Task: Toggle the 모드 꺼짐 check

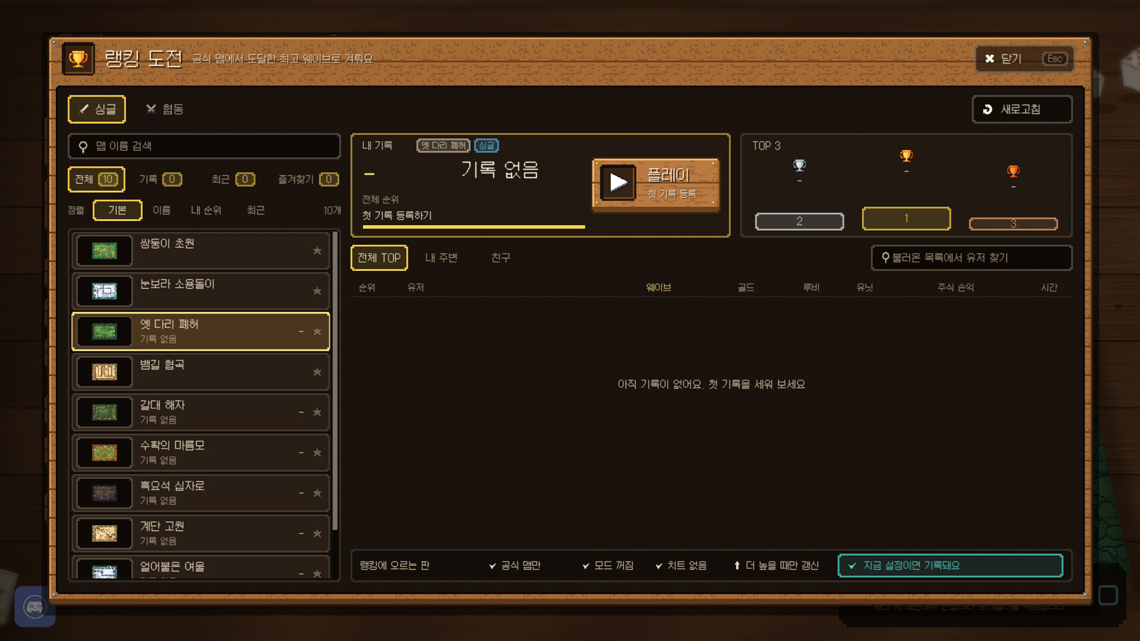Action: [x=607, y=566]
